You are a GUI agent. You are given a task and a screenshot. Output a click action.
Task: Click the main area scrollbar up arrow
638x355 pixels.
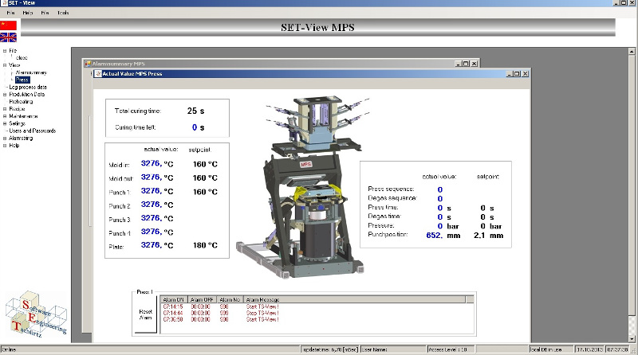(x=632, y=51)
